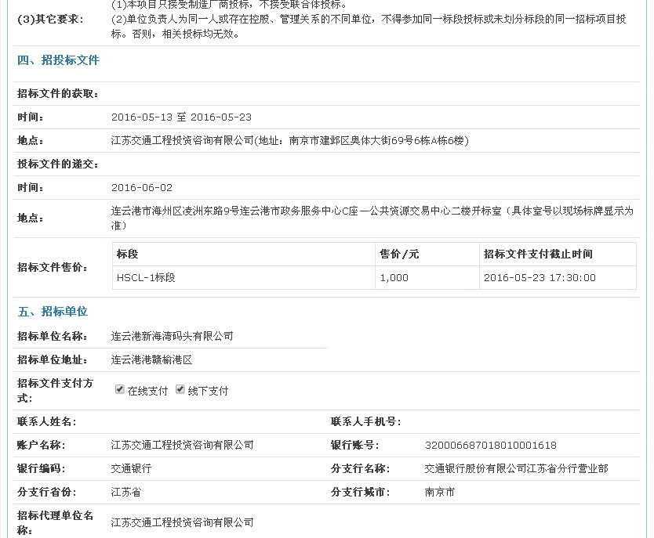The image size is (654, 538).
Task: Click the 招标文件的获取 location address text
Action: coord(290,141)
